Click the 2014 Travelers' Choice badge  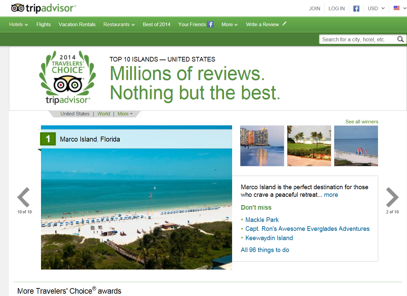(68, 78)
